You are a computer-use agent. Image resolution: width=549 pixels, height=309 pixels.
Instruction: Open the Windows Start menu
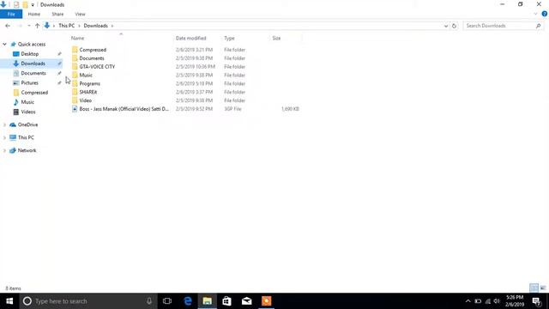point(9,301)
